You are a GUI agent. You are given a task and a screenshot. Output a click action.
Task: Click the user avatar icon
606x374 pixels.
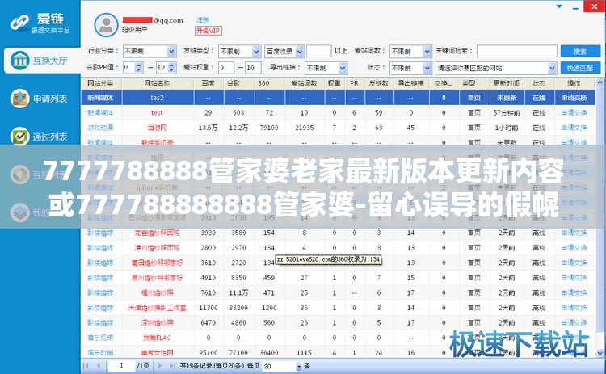coord(106,25)
